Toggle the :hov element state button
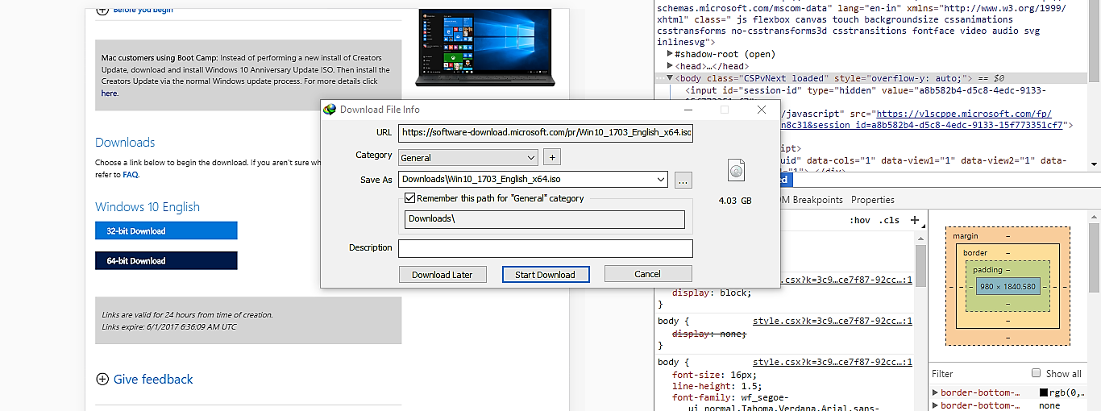Screen dimensions: 1101x411 click(x=860, y=220)
